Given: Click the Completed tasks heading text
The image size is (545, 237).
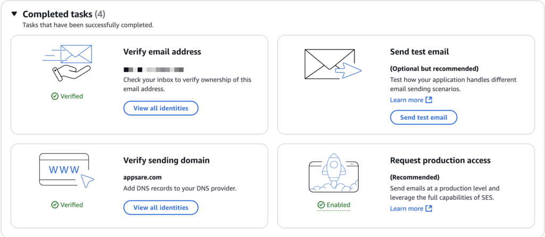Looking at the screenshot, I should coord(57,14).
